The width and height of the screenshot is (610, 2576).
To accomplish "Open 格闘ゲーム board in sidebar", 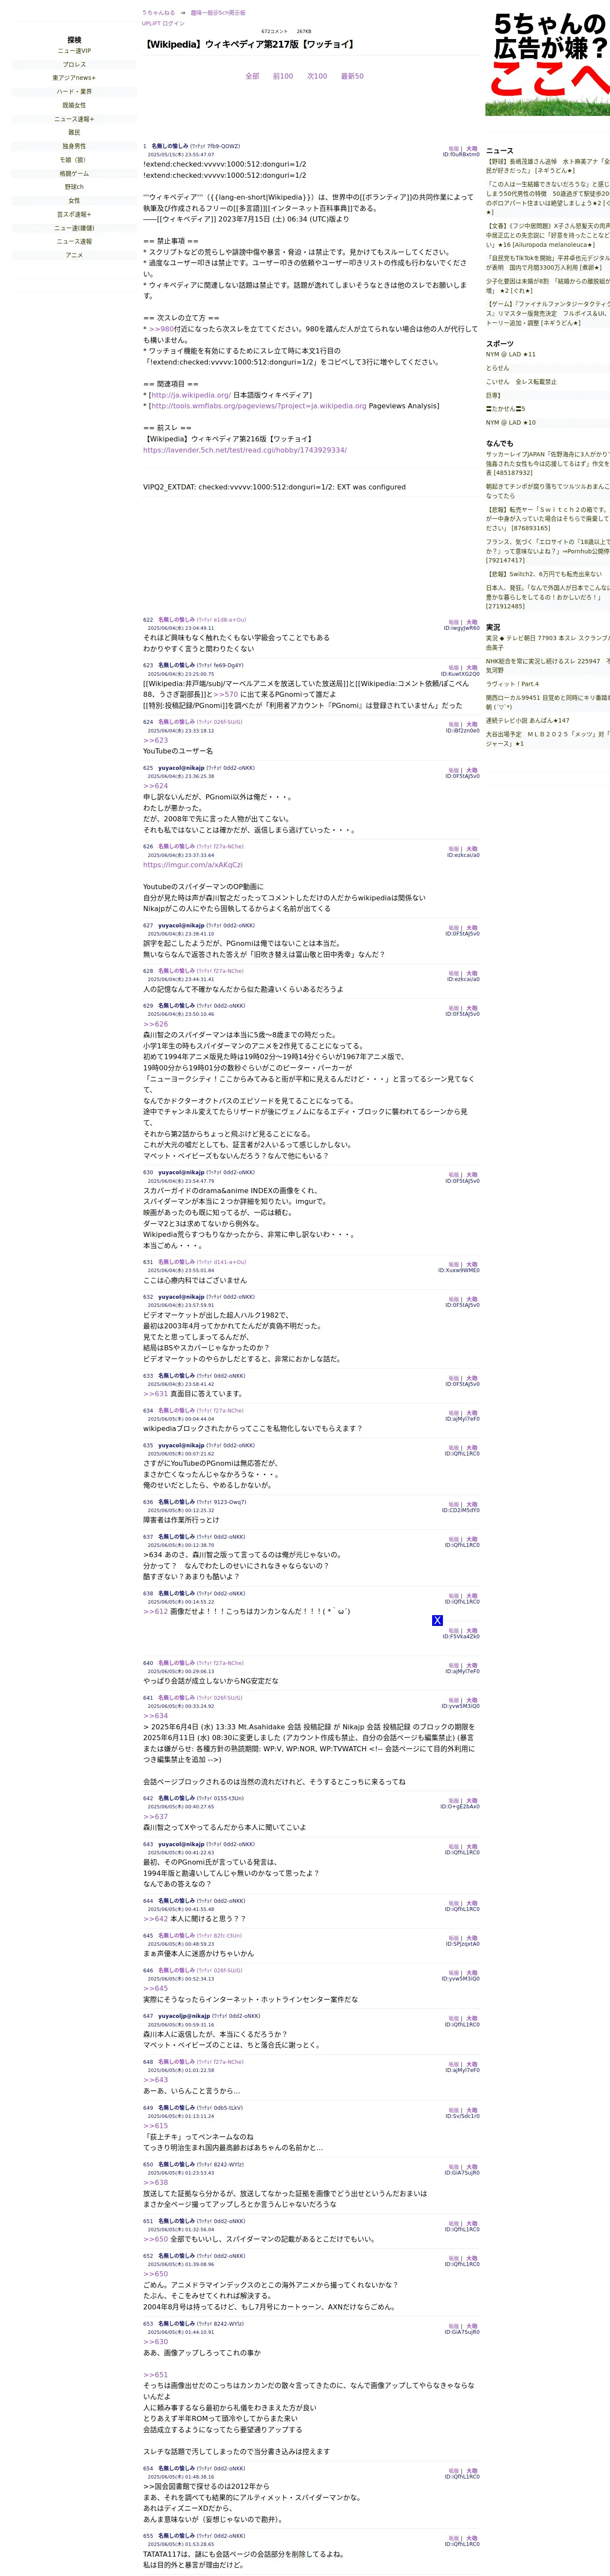I will click(74, 173).
